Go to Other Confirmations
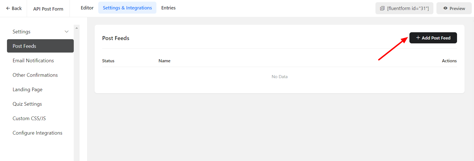The width and height of the screenshot is (474, 161). pyautogui.click(x=35, y=75)
